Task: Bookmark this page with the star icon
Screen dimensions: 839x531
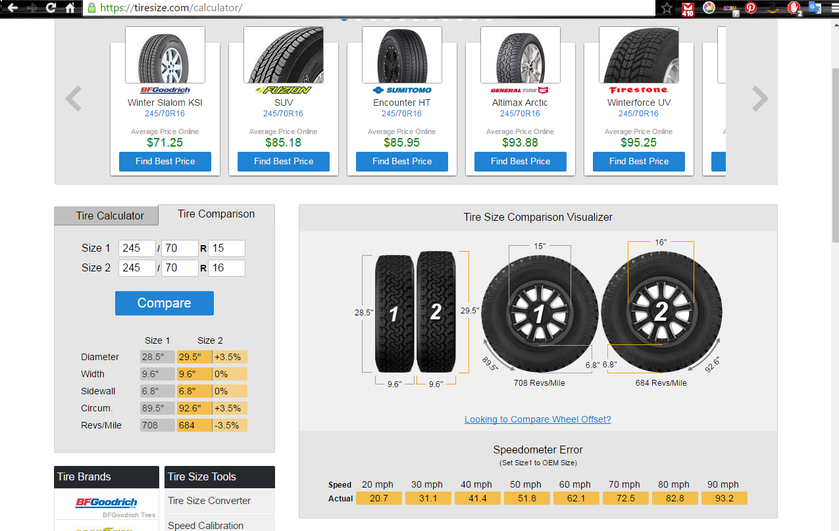Action: (x=667, y=9)
